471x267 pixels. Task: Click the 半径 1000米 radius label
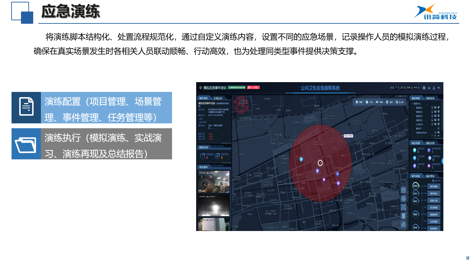tap(349, 136)
